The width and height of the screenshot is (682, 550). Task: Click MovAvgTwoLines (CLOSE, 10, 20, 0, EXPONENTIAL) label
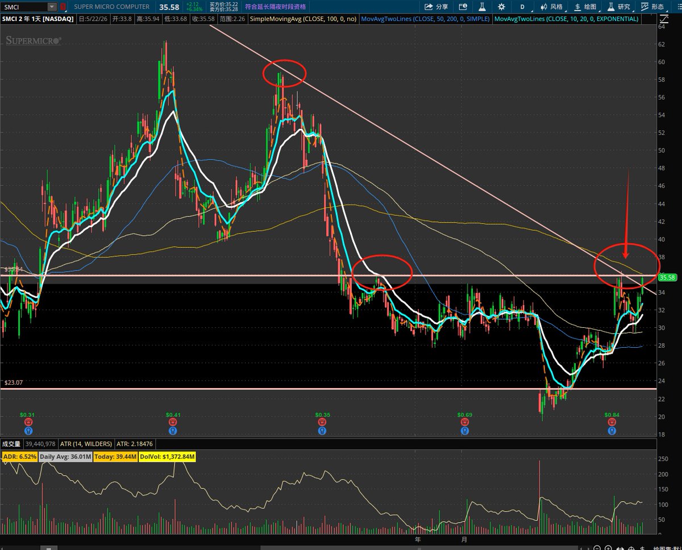567,19
